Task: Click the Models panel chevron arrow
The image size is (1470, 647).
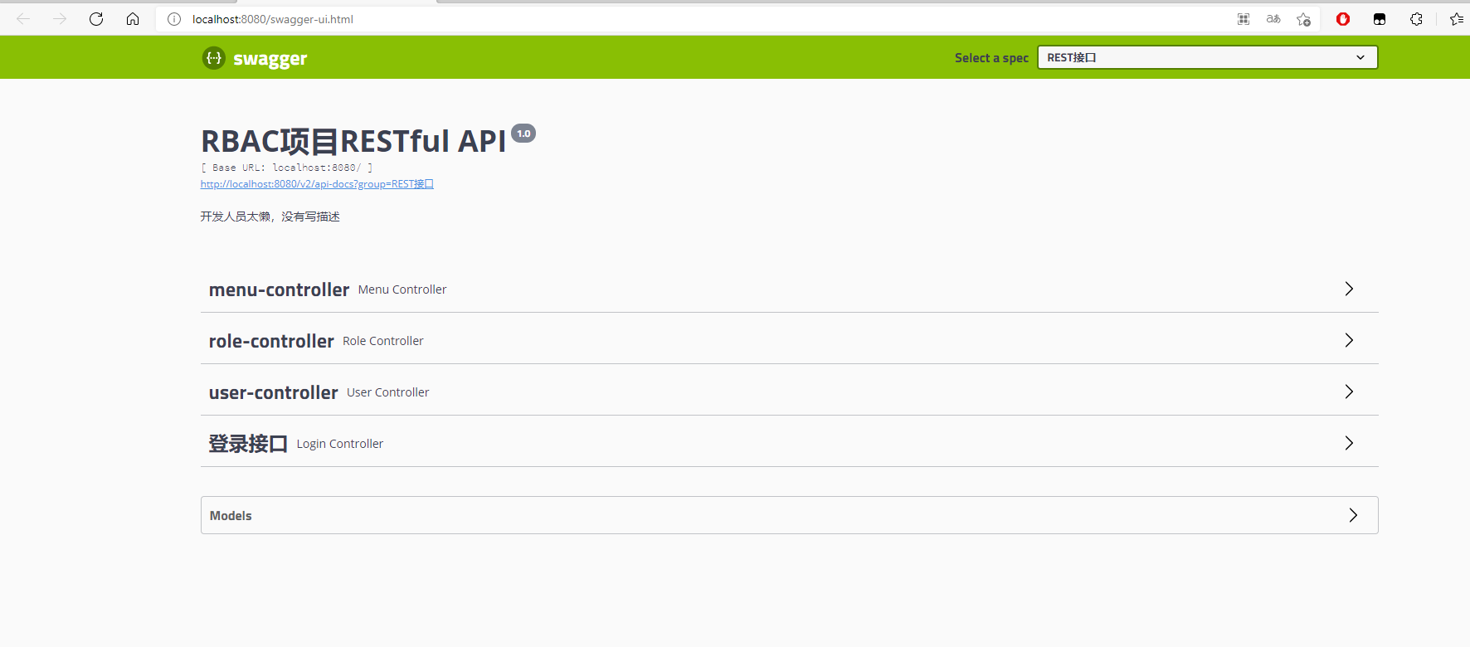Action: (x=1353, y=515)
